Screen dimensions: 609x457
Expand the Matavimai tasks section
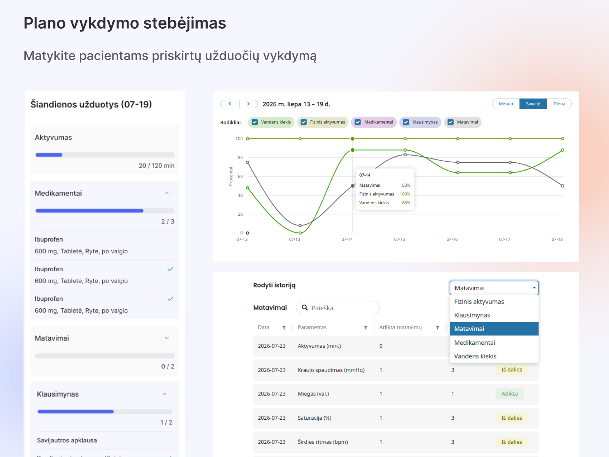(x=167, y=338)
